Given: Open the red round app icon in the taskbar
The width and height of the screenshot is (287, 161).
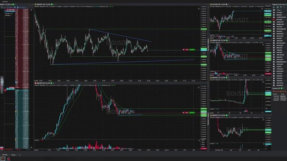Looking at the screenshot, I should 9,159.
